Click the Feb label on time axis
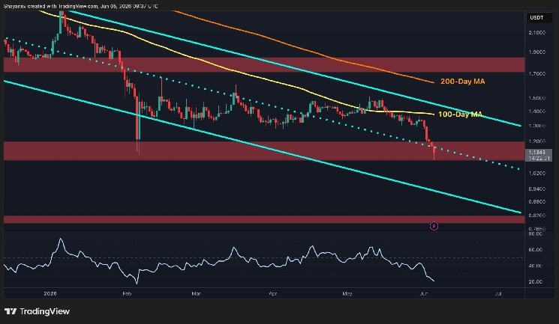 pos(127,294)
